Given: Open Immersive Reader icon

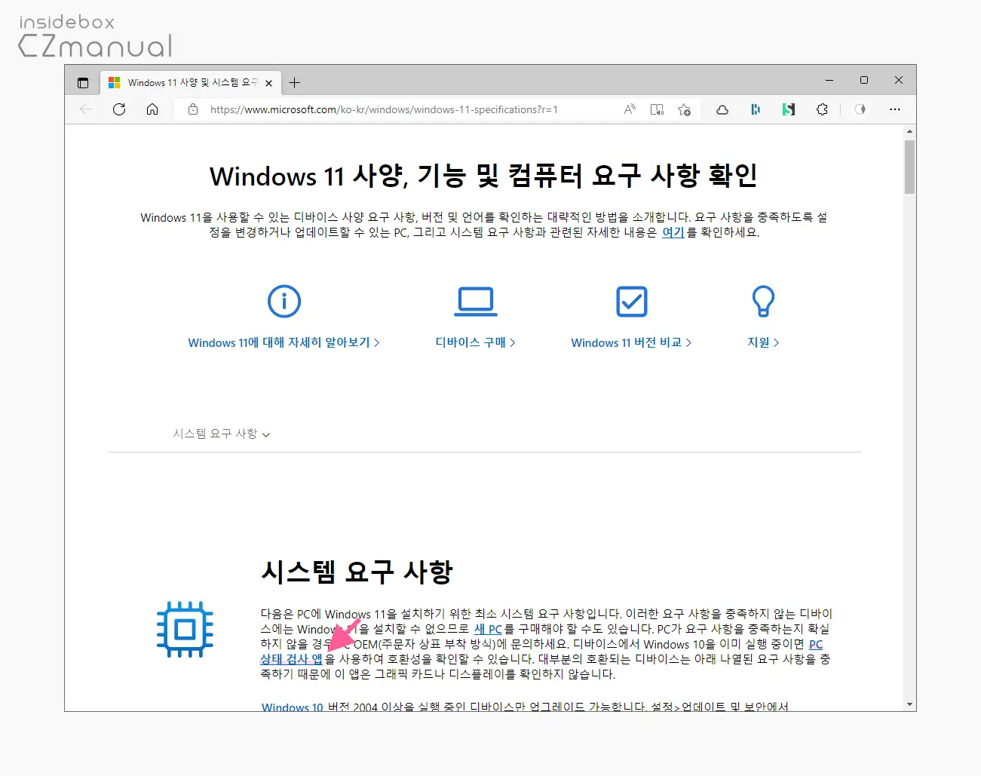Looking at the screenshot, I should (657, 109).
